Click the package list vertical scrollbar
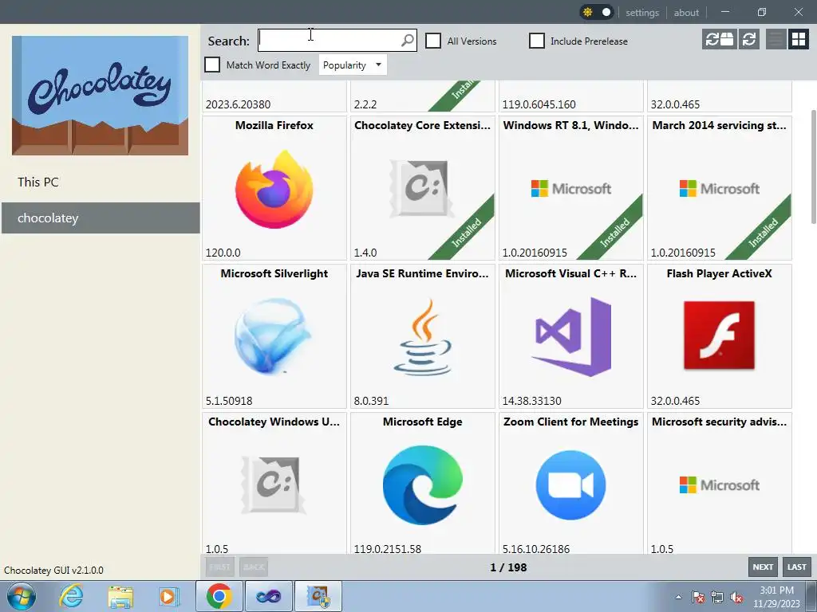Image resolution: width=817 pixels, height=612 pixels. coord(813,167)
